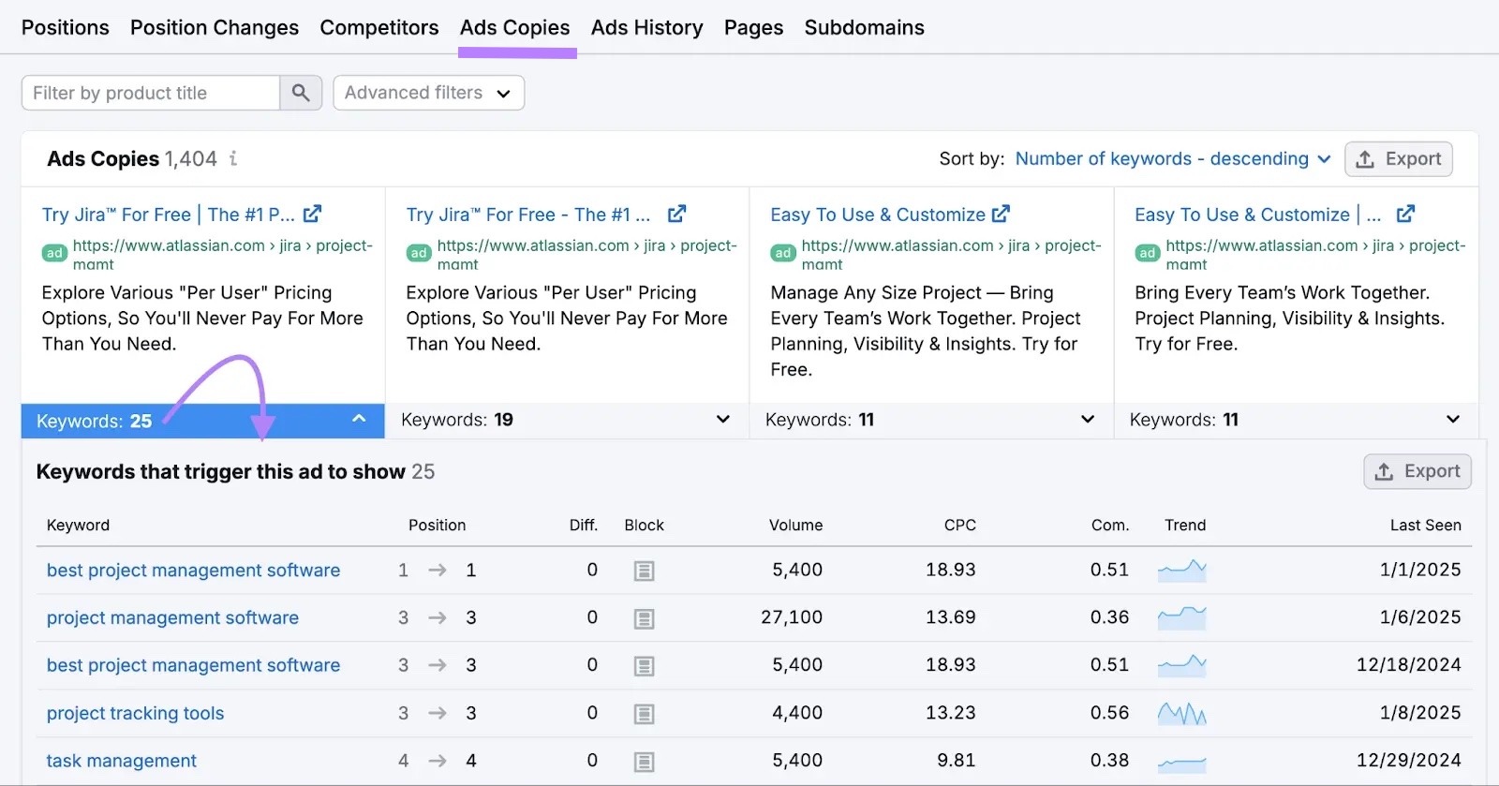Collapse the Keywords: 25 panel
The height and width of the screenshot is (786, 1499).
click(358, 420)
